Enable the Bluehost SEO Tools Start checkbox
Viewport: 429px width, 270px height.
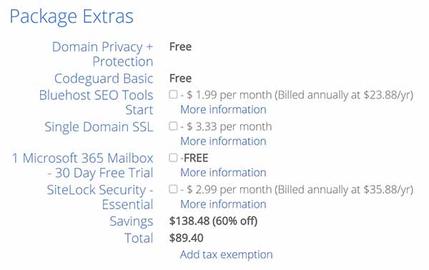(173, 94)
